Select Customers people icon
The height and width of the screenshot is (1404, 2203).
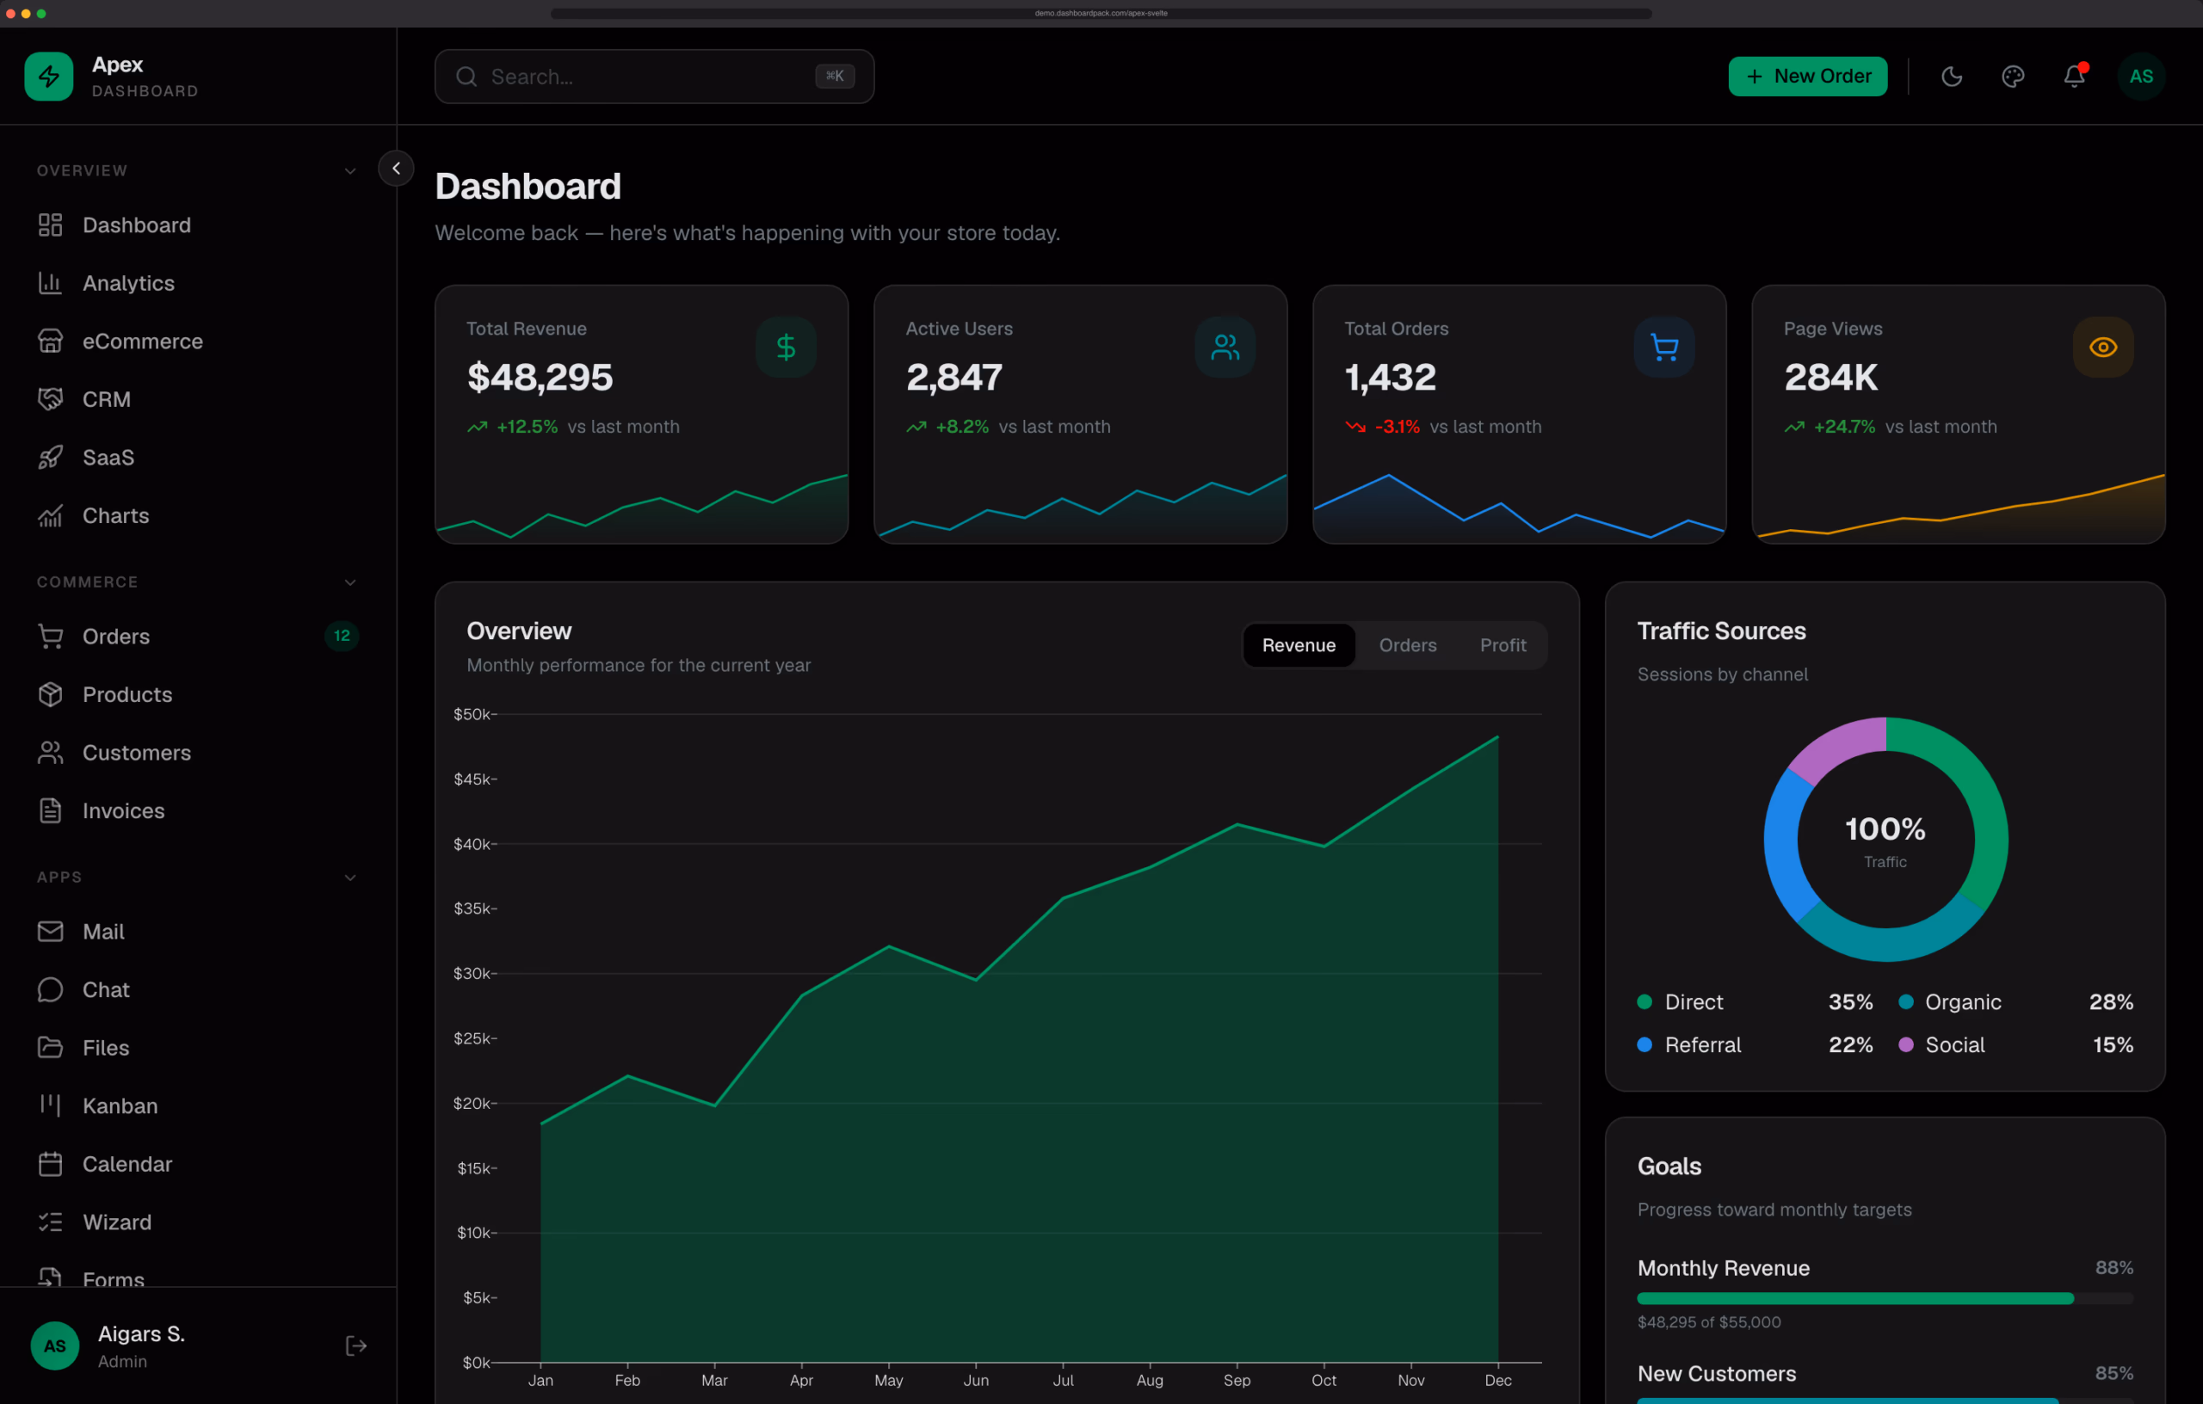(50, 753)
